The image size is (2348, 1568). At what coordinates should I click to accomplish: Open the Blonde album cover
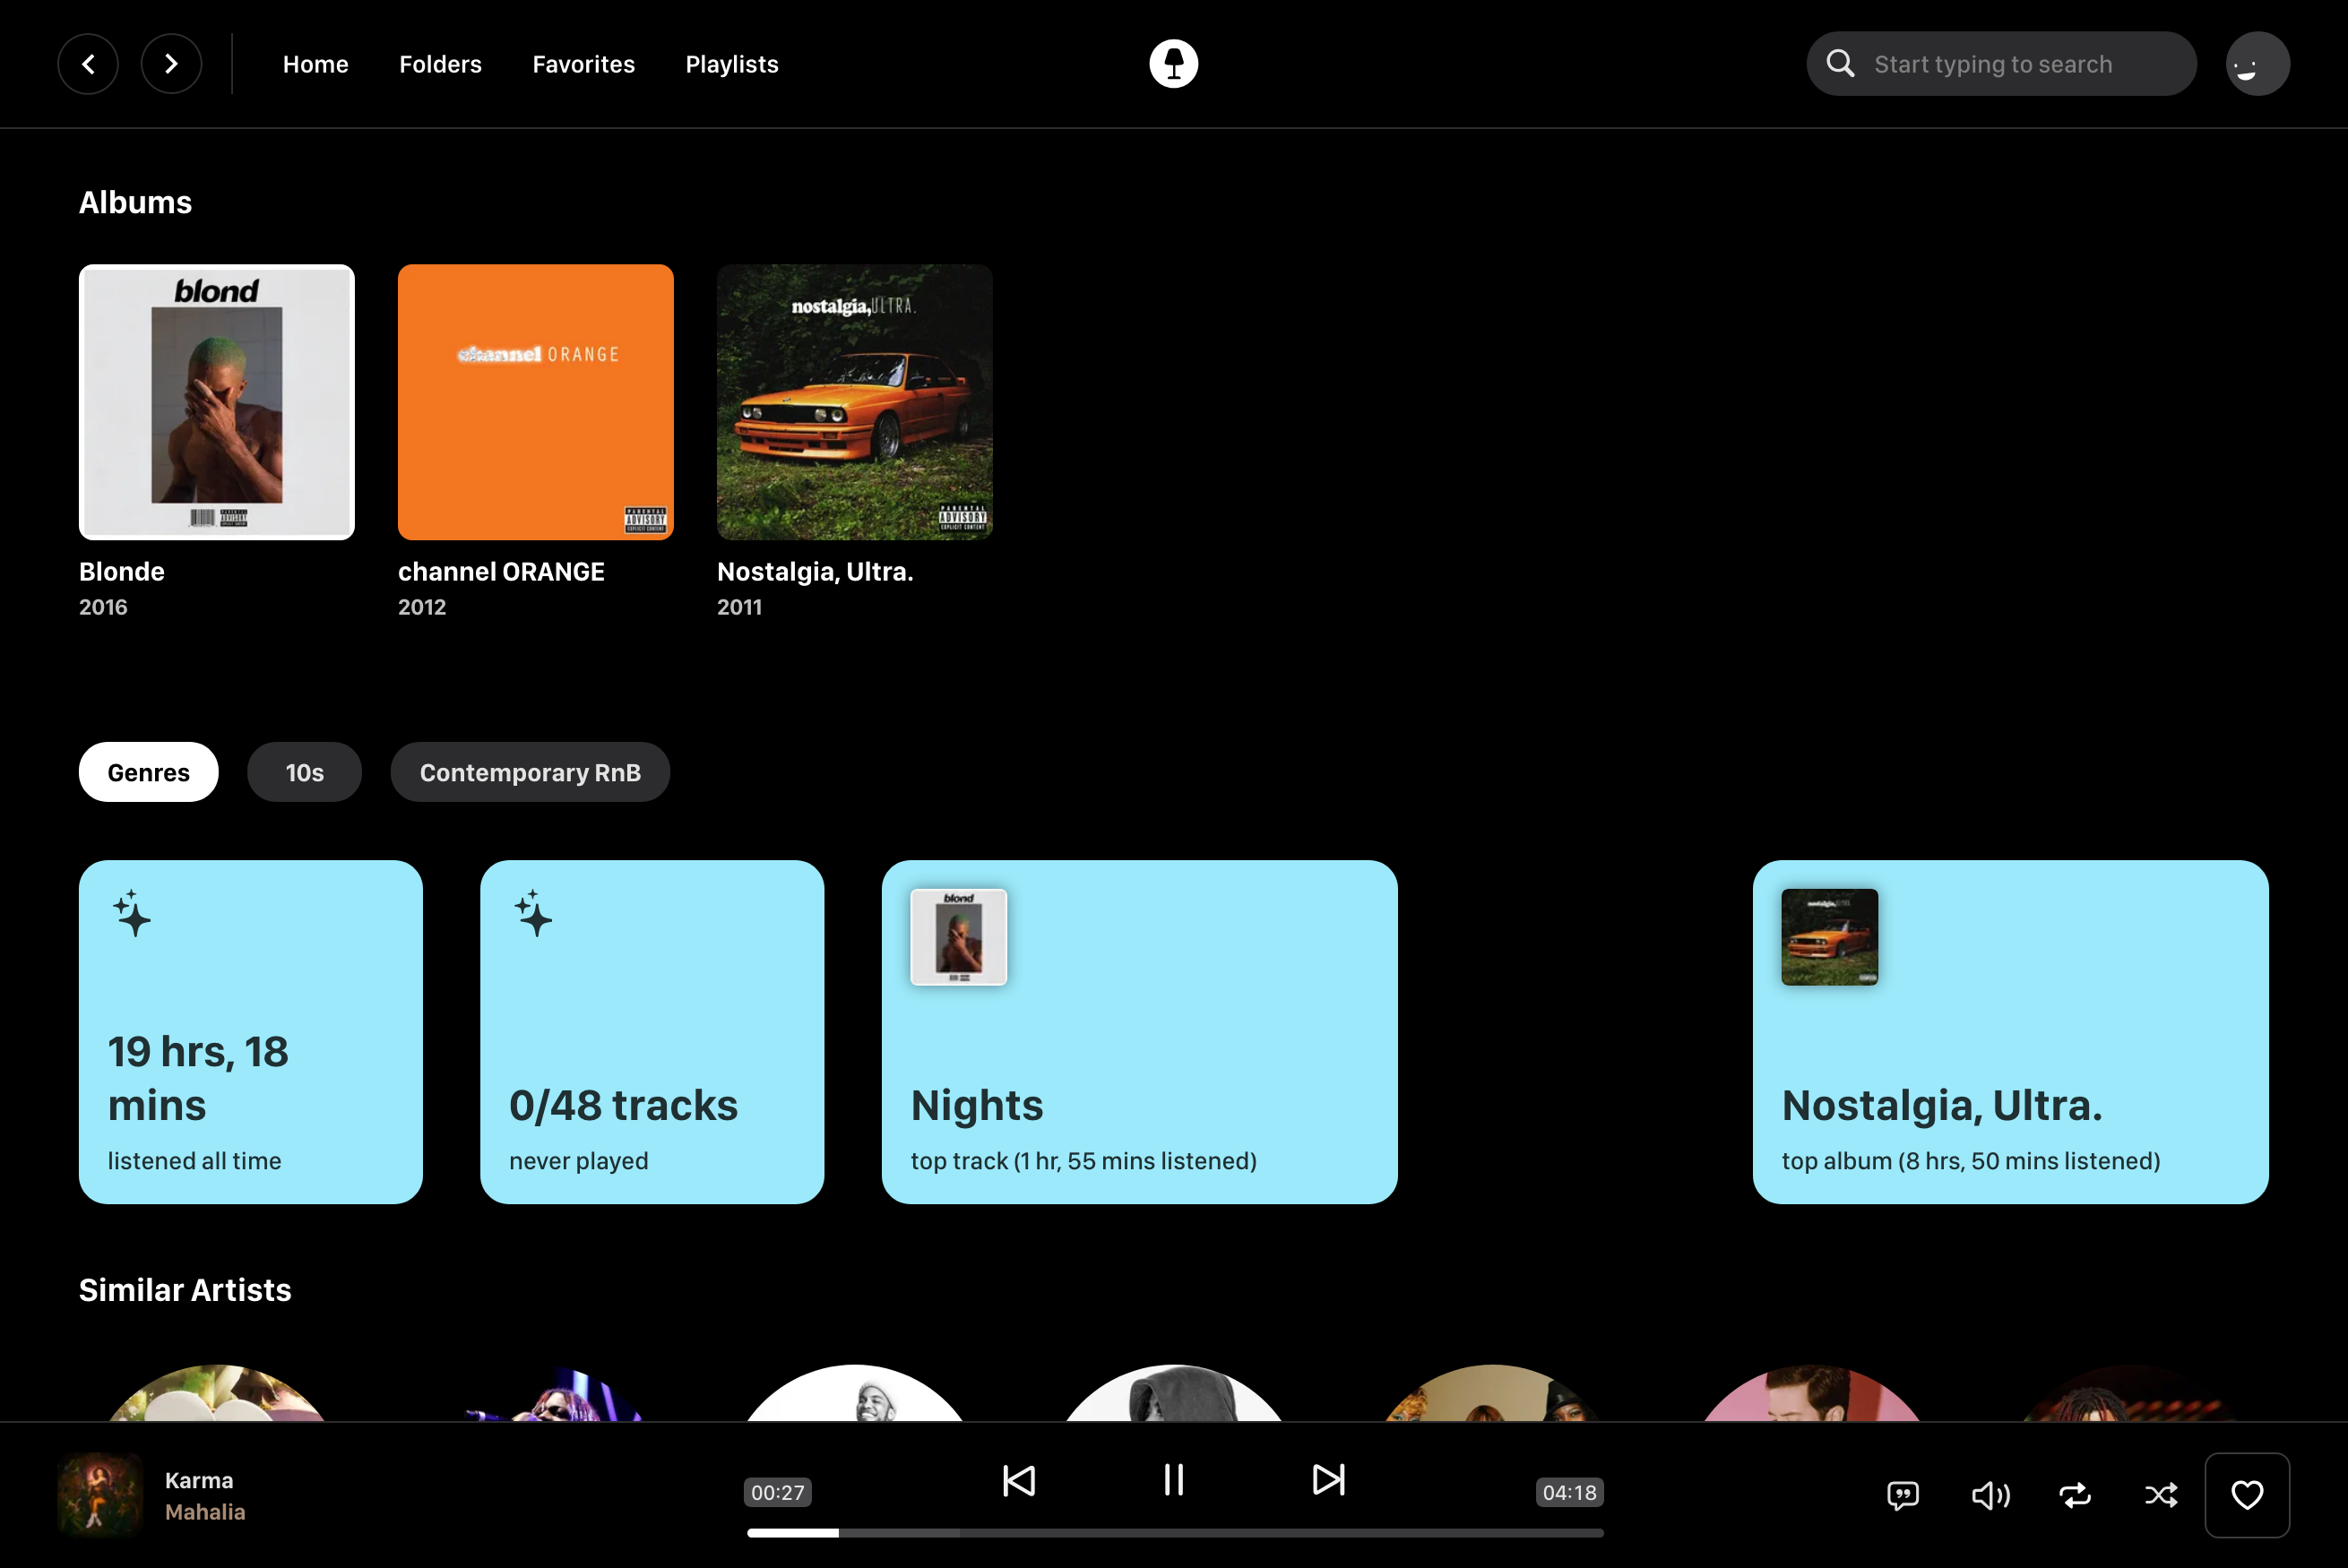coord(217,402)
